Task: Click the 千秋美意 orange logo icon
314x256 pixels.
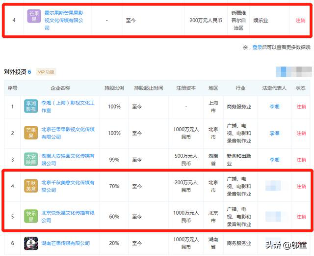Action: [31, 186]
